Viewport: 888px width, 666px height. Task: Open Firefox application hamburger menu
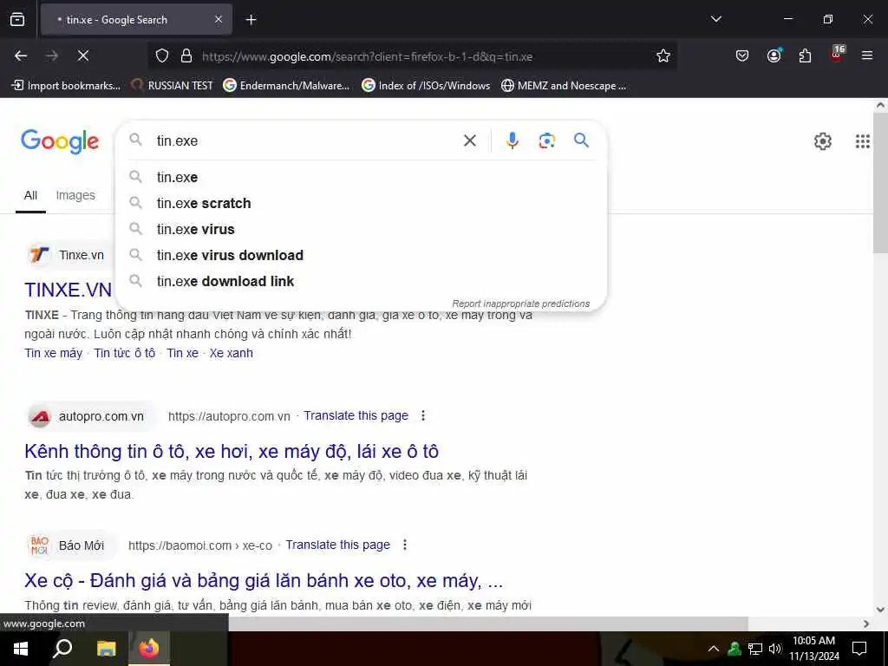click(x=867, y=55)
